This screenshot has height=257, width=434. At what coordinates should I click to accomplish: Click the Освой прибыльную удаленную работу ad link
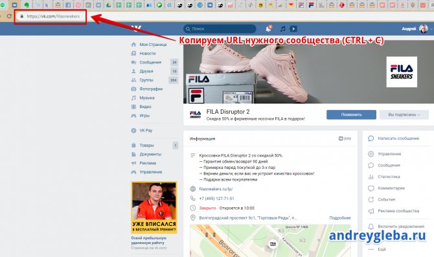148,240
